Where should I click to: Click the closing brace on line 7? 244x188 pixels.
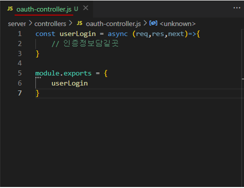[37, 93]
